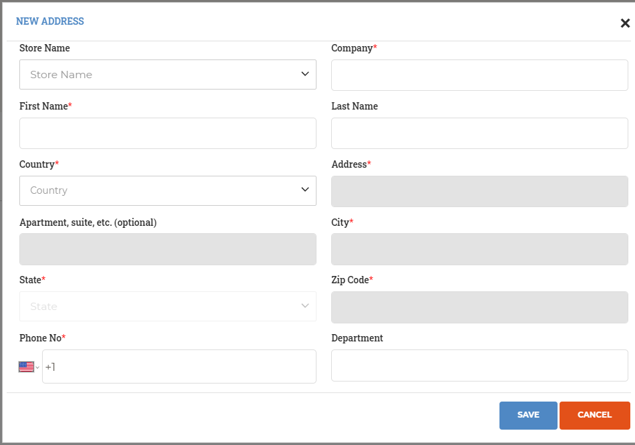Click the small arrow beside the flag
Viewport: 635px width, 445px height.
tap(37, 367)
